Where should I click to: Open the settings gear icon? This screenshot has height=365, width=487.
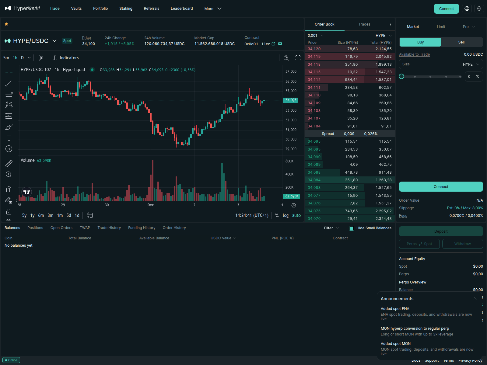coord(479,9)
